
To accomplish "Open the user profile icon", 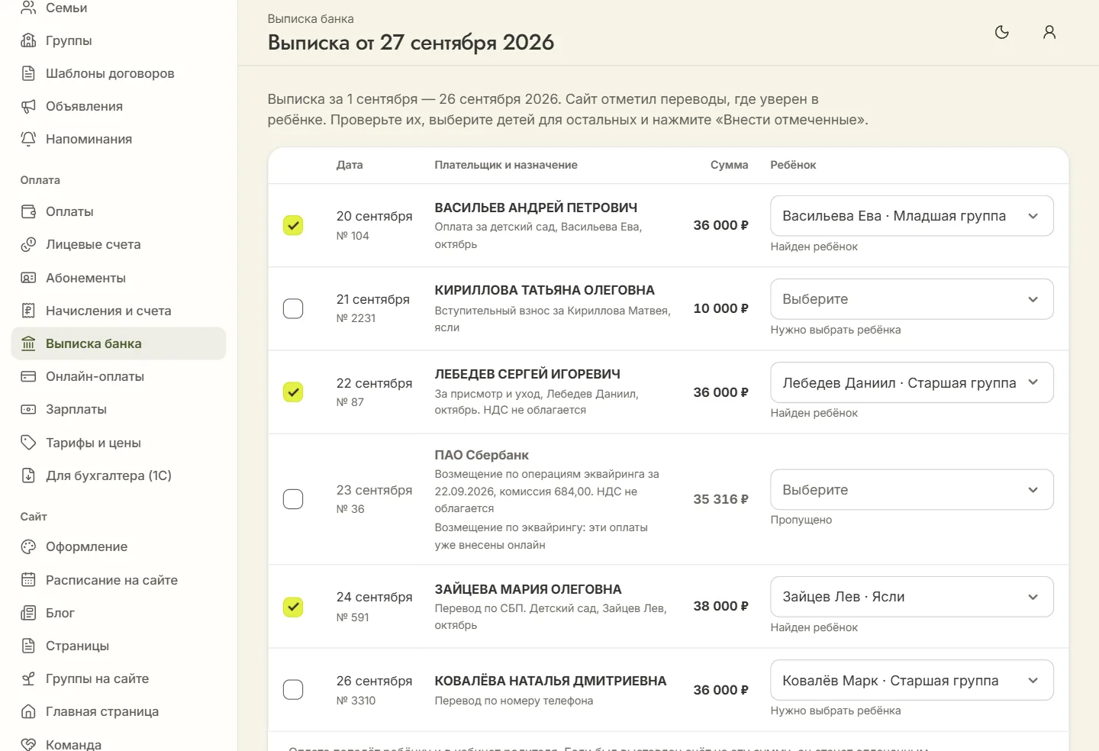I will click(x=1049, y=32).
